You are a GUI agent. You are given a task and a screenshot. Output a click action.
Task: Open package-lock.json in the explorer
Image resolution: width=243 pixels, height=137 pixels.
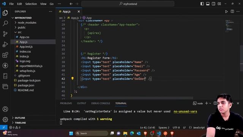click(29, 80)
